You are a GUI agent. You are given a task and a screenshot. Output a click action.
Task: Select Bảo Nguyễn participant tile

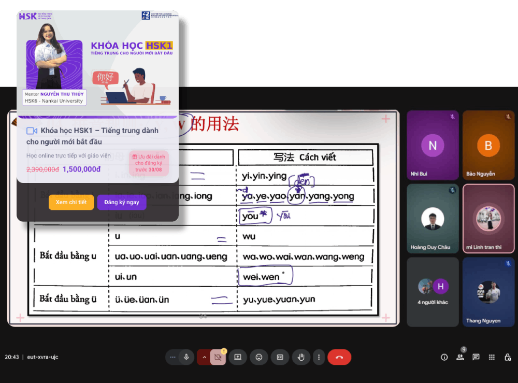pyautogui.click(x=488, y=145)
